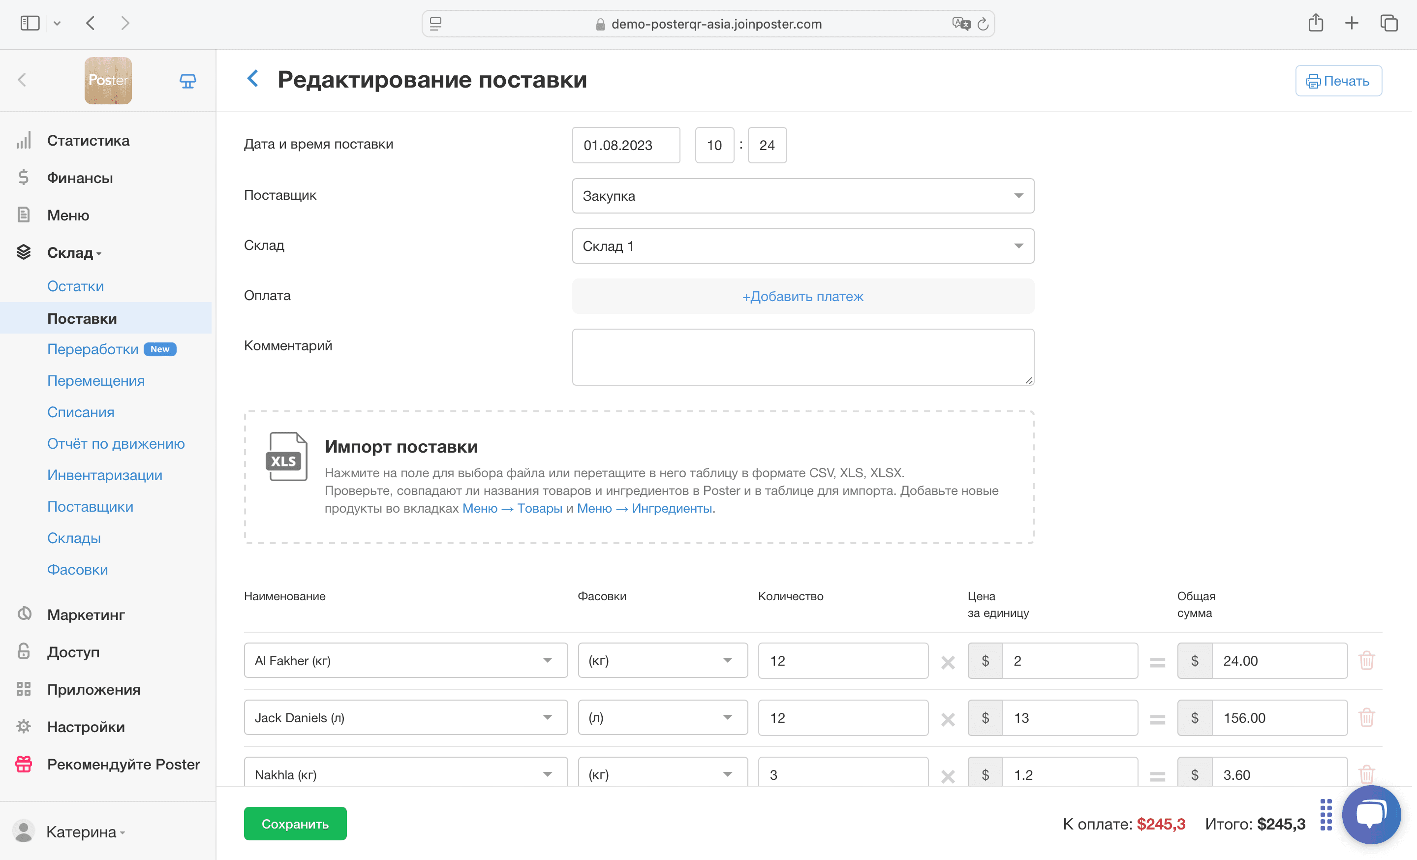Open the Настройки section
1417x860 pixels.
(86, 727)
